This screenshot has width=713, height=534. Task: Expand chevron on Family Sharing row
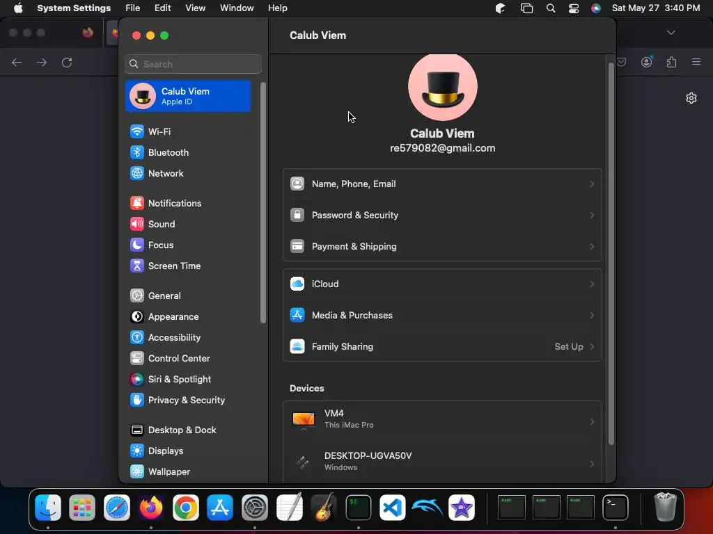click(x=592, y=347)
